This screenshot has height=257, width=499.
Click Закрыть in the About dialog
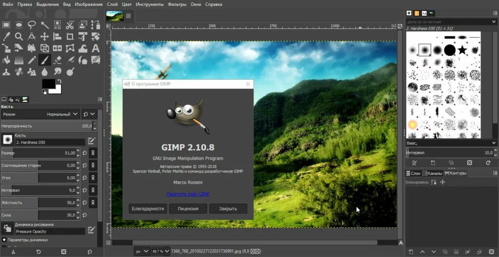[228, 209]
